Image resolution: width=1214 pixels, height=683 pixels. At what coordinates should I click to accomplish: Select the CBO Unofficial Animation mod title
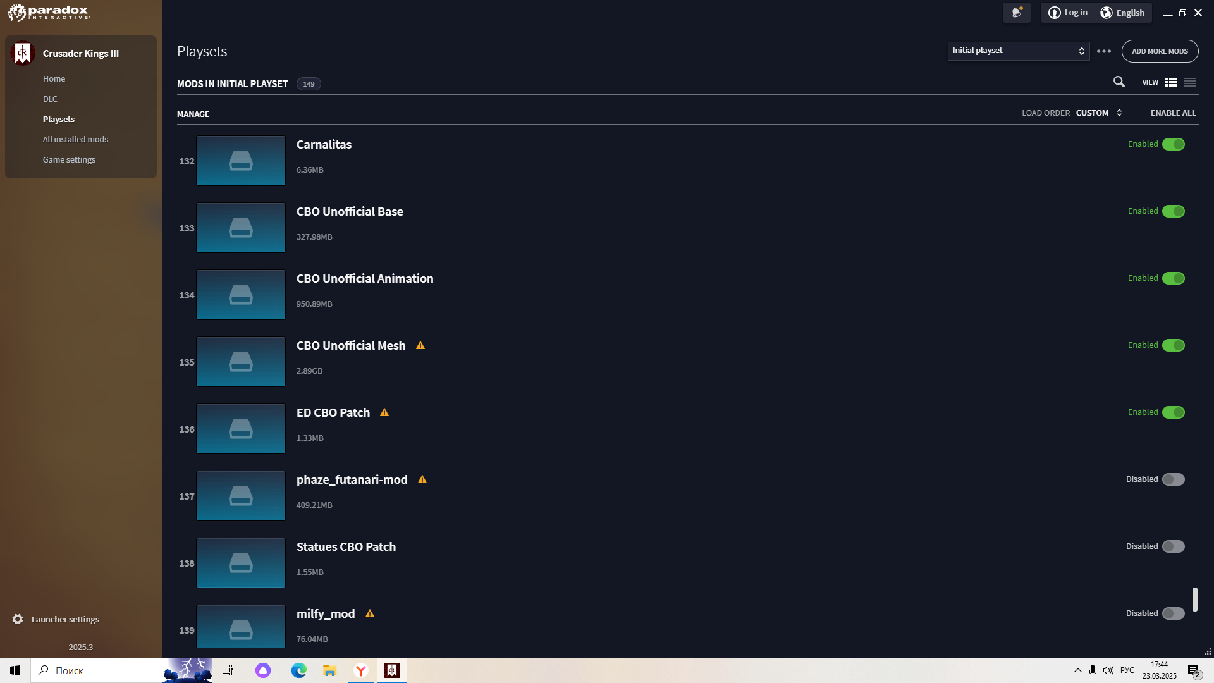365,278
